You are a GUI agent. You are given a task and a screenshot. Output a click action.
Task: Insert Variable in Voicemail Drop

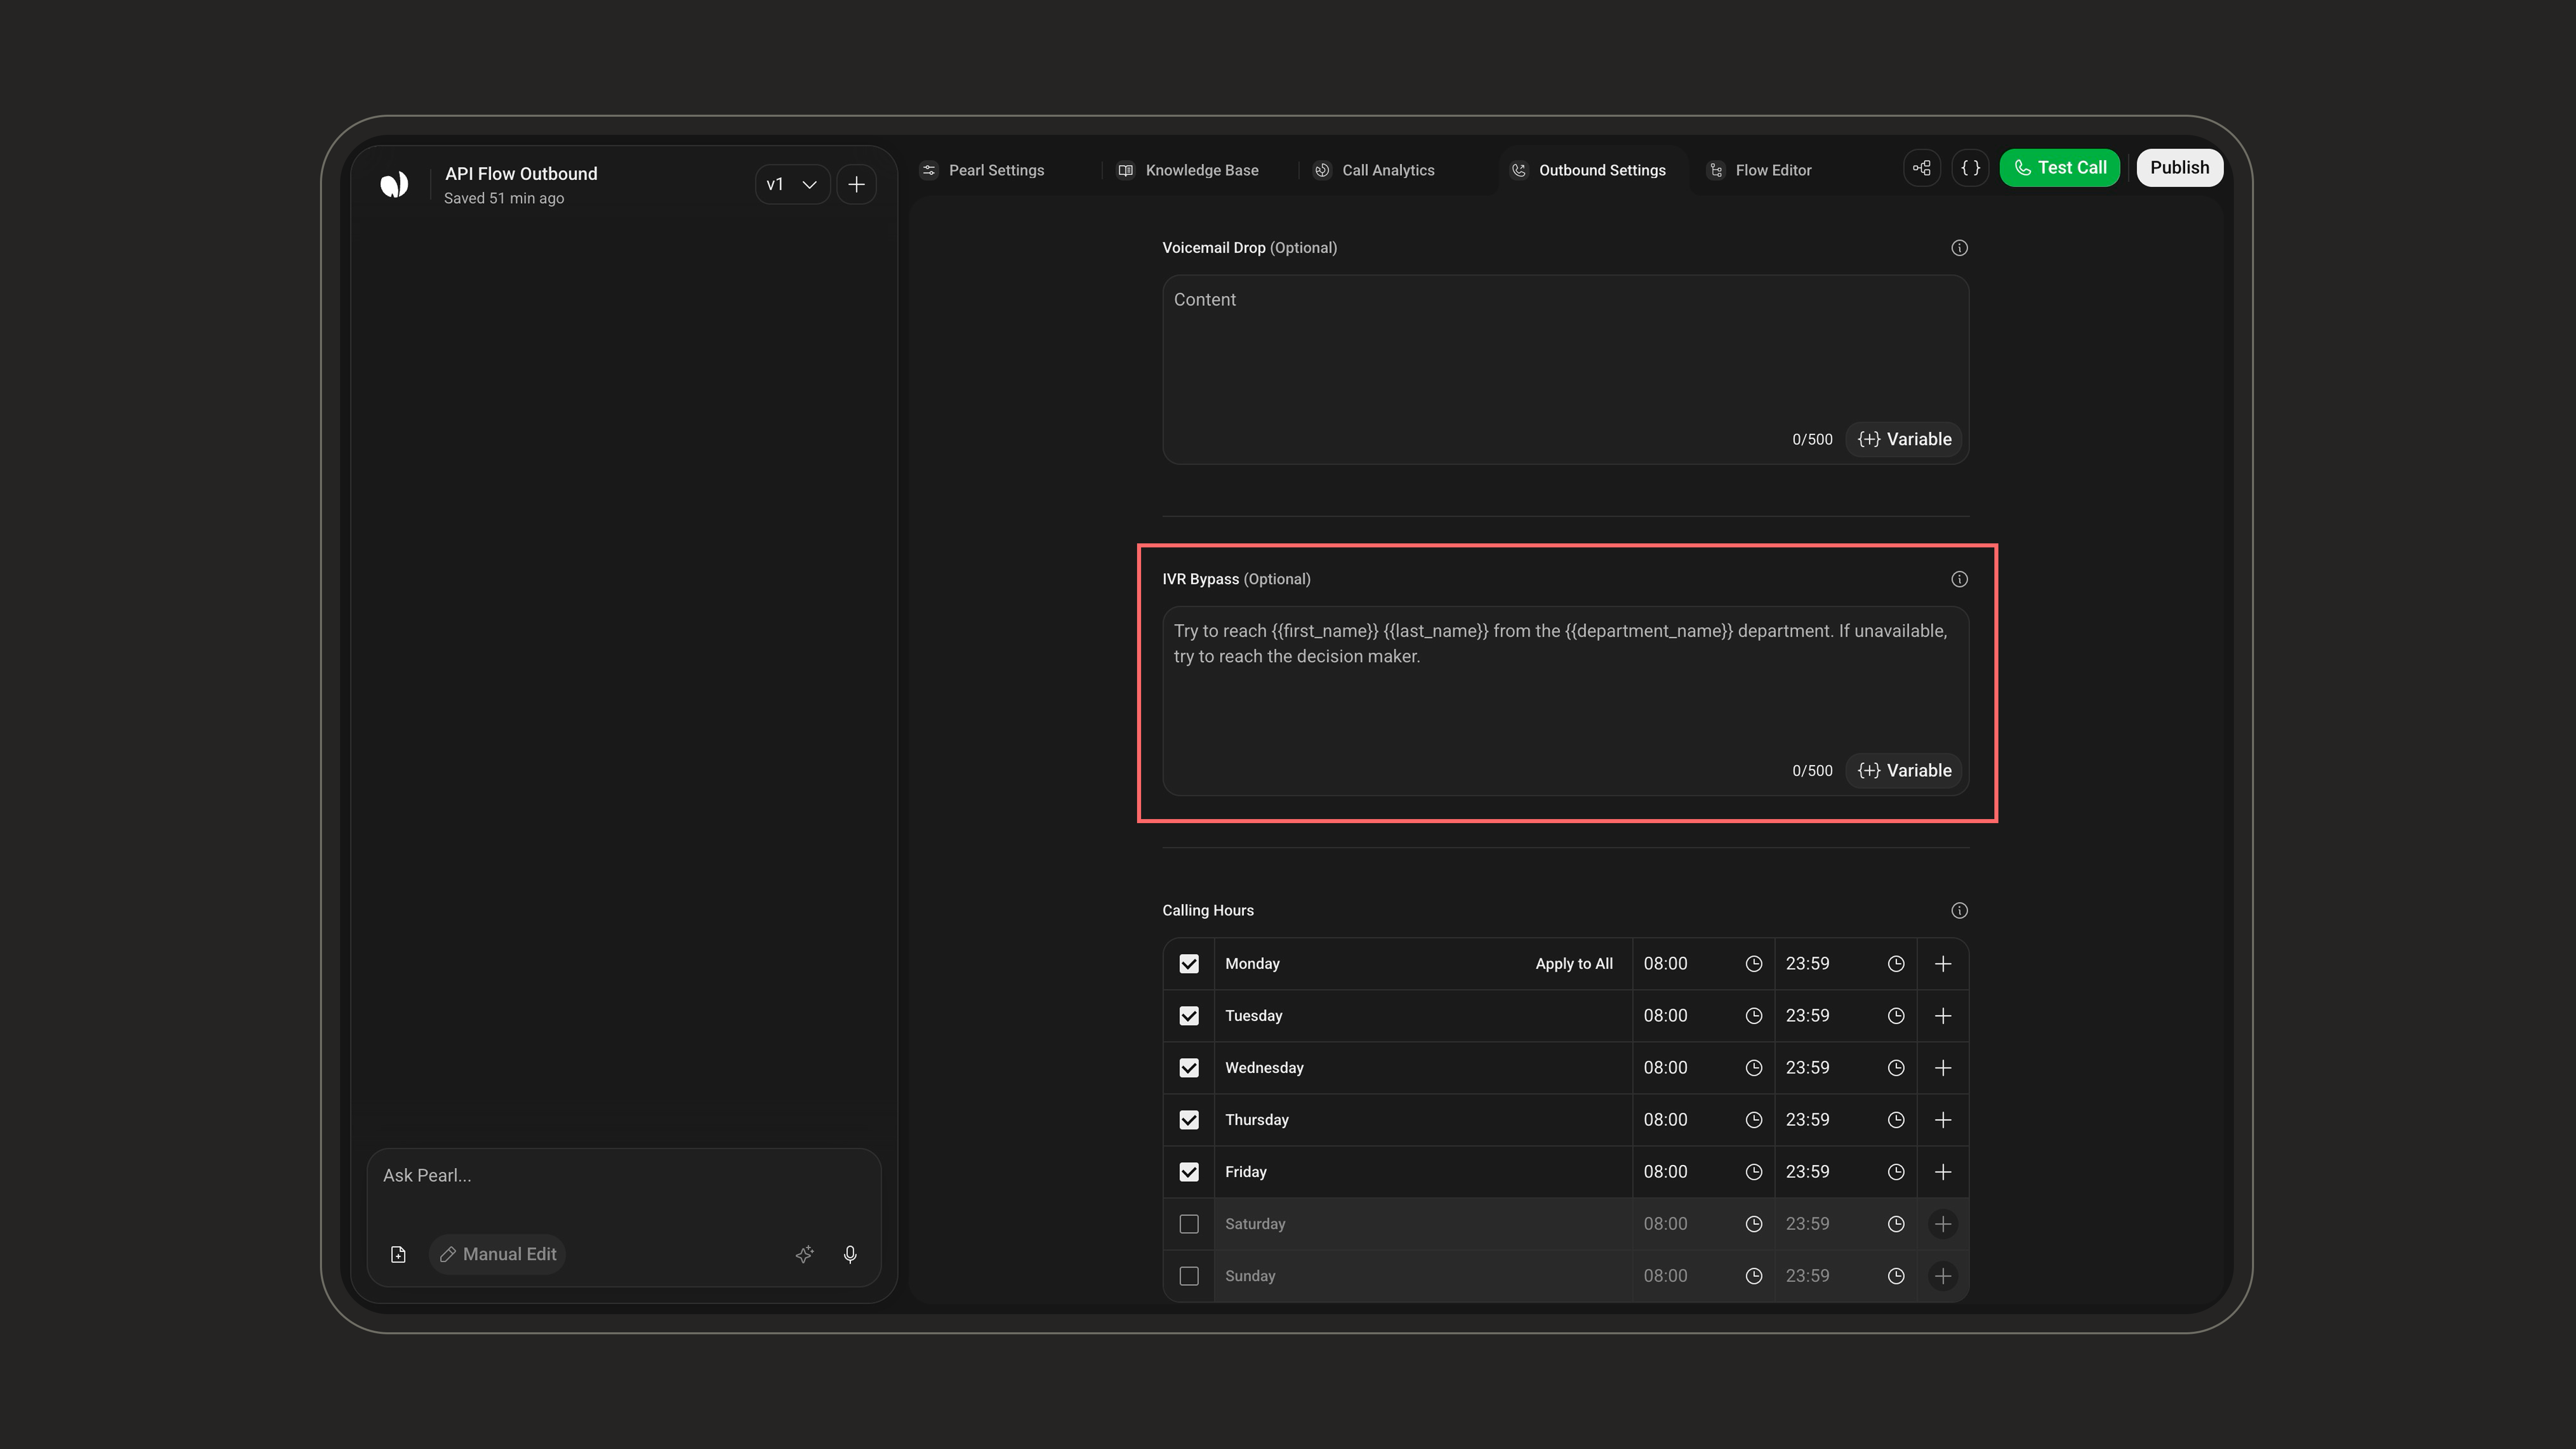coord(1904,439)
